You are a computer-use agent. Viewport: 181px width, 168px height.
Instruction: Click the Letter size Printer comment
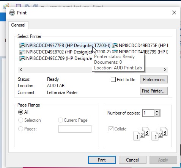point(63,93)
